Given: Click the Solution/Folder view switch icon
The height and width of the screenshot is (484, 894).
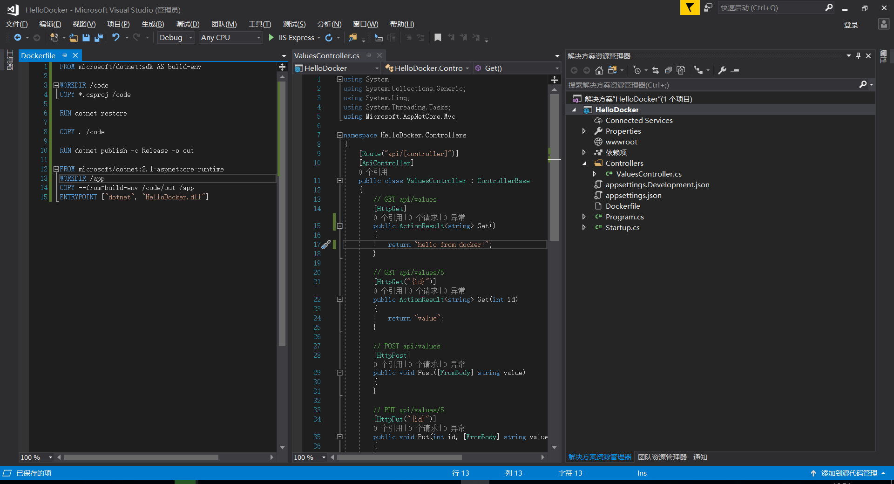Looking at the screenshot, I should point(612,70).
